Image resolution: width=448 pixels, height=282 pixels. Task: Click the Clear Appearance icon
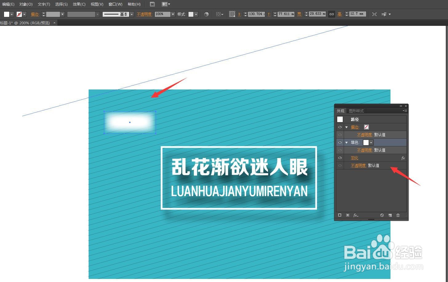pos(382,215)
